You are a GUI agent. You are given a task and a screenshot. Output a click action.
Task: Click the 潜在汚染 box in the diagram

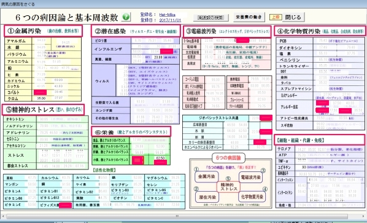207,197
